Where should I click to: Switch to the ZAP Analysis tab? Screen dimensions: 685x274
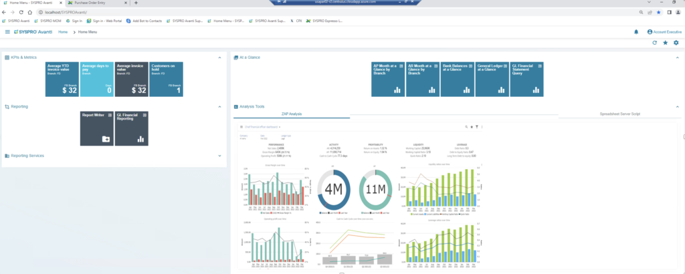tap(292, 114)
